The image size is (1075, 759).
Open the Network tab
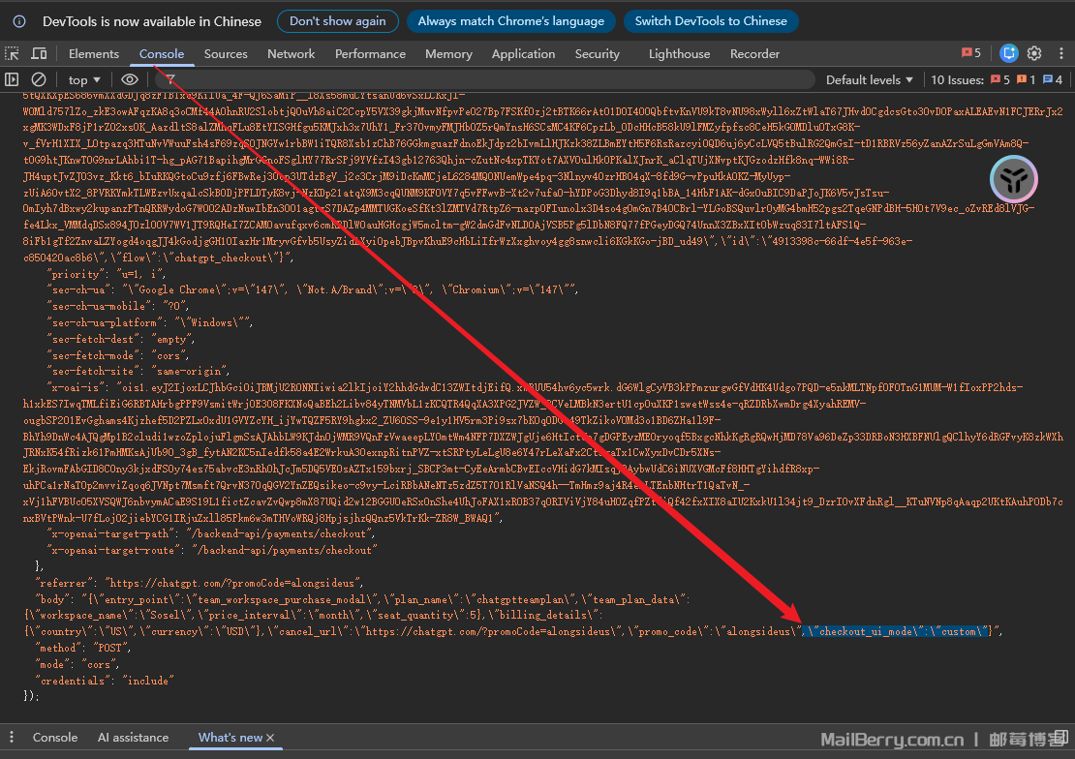click(291, 53)
